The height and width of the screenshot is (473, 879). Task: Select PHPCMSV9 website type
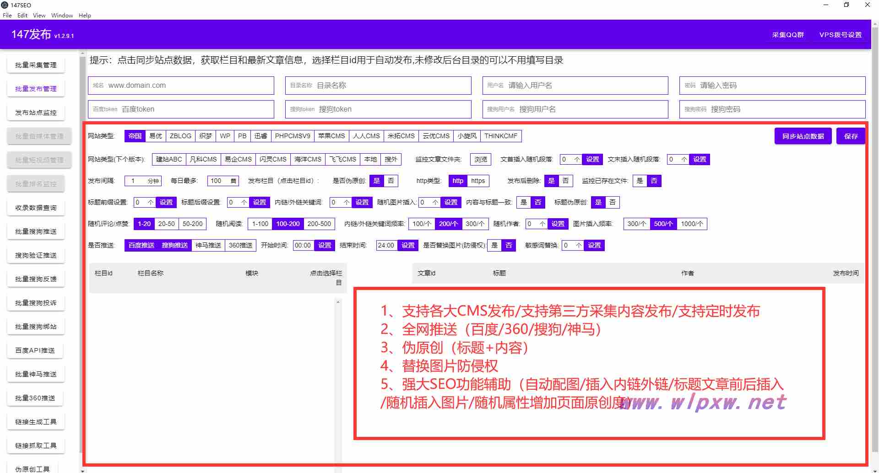point(293,136)
